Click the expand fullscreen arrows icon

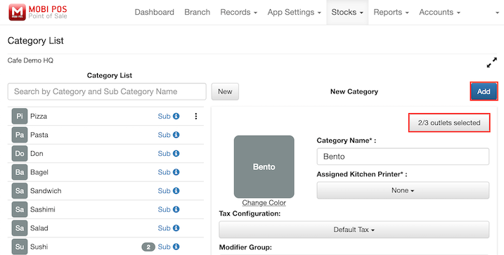(x=492, y=63)
